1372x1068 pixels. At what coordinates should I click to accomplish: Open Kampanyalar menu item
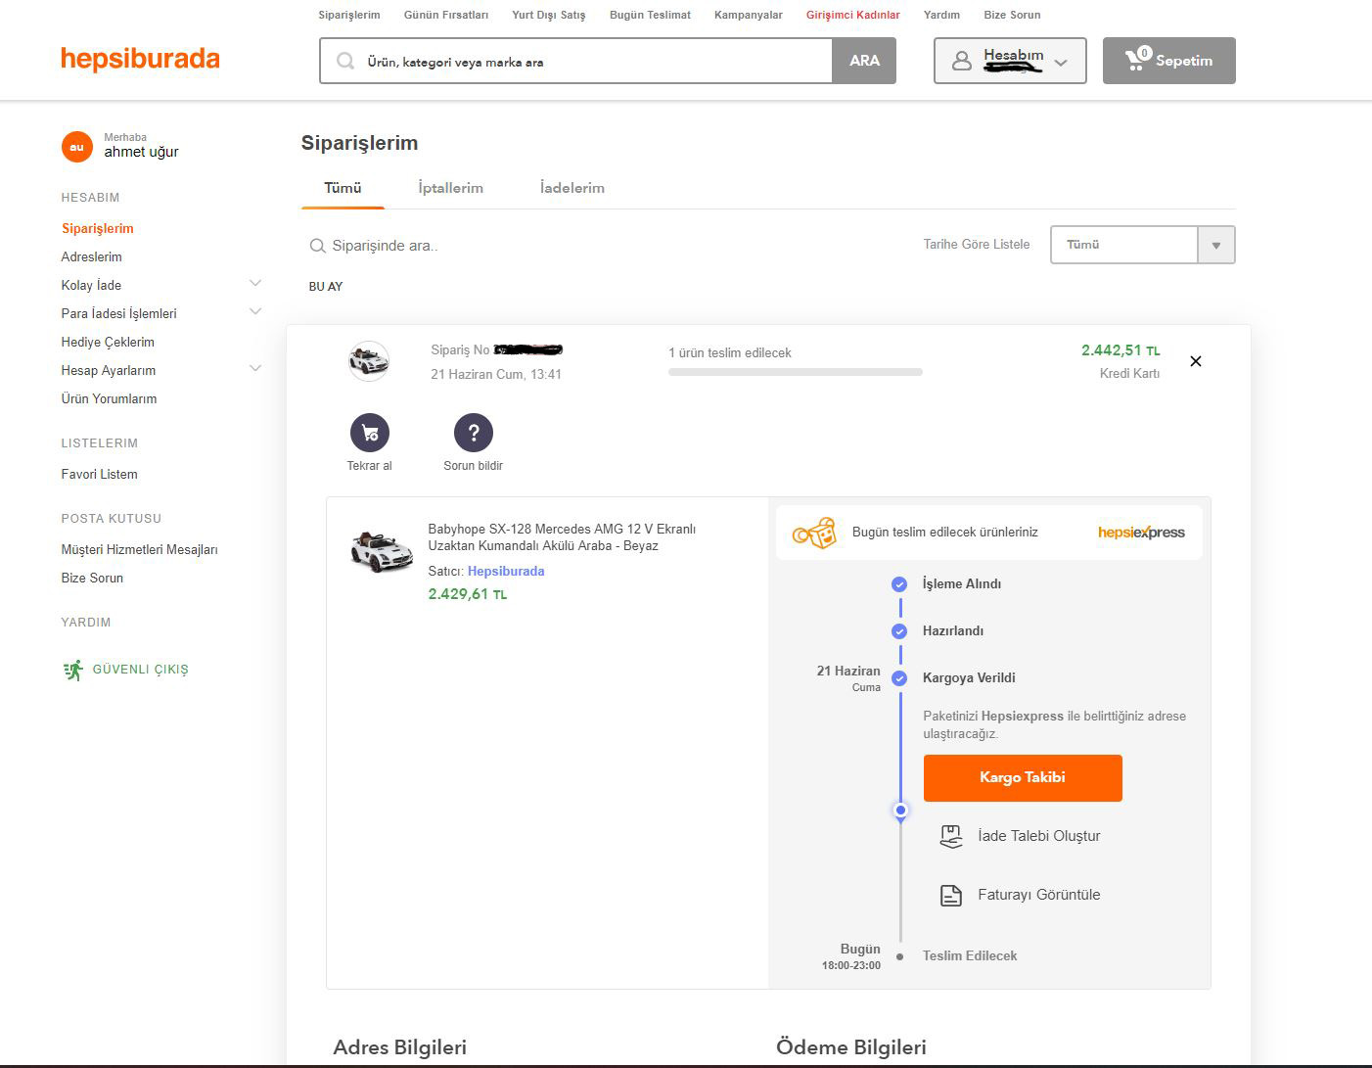749,15
